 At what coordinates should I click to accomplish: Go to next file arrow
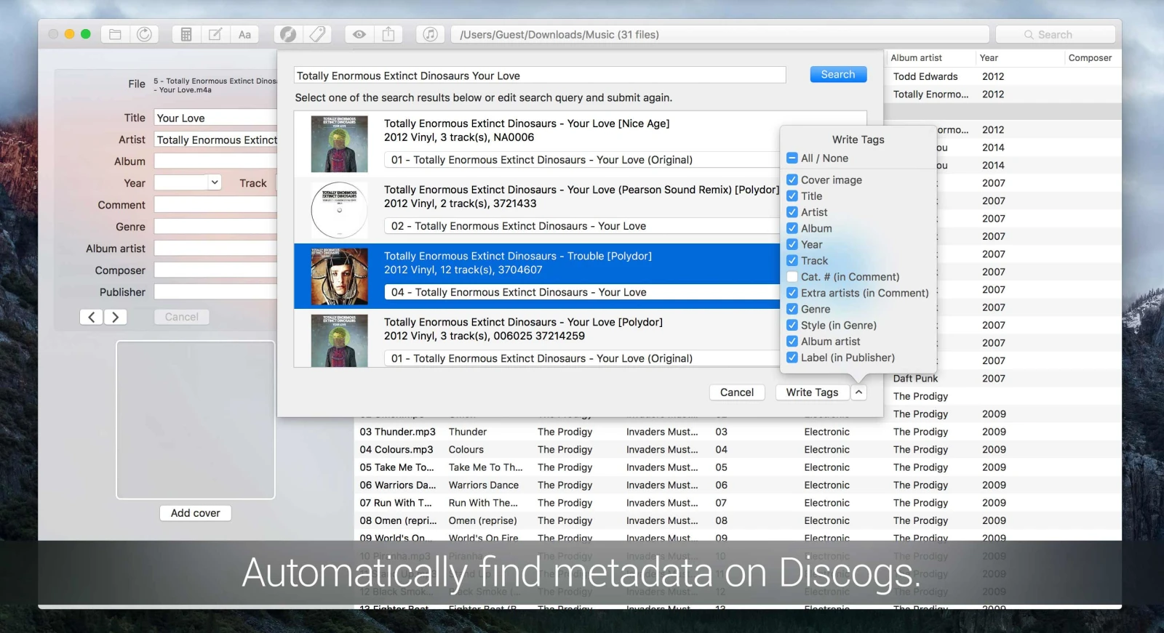[x=115, y=317]
